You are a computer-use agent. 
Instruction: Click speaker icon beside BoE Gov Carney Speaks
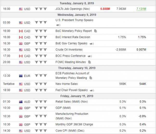click(92, 44)
